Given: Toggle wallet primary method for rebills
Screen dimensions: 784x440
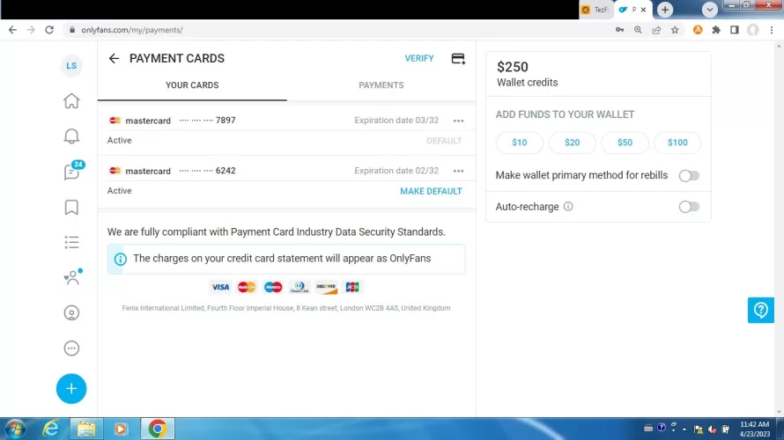Looking at the screenshot, I should (689, 176).
